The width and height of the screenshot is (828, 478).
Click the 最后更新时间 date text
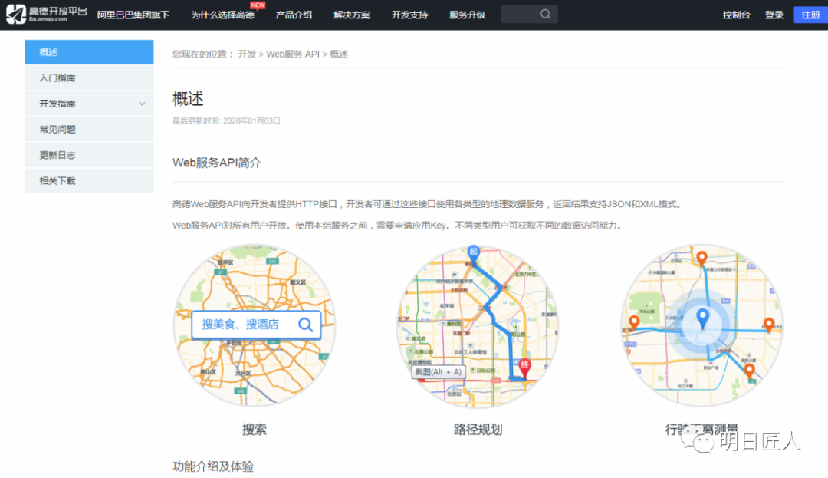tap(226, 120)
